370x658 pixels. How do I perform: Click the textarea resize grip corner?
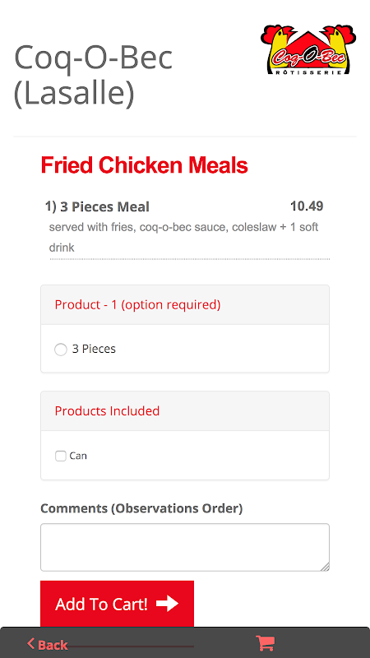(x=325, y=567)
